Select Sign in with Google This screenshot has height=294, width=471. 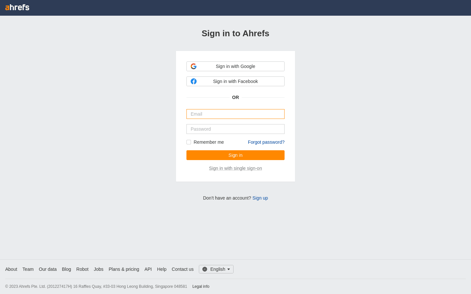(235, 66)
